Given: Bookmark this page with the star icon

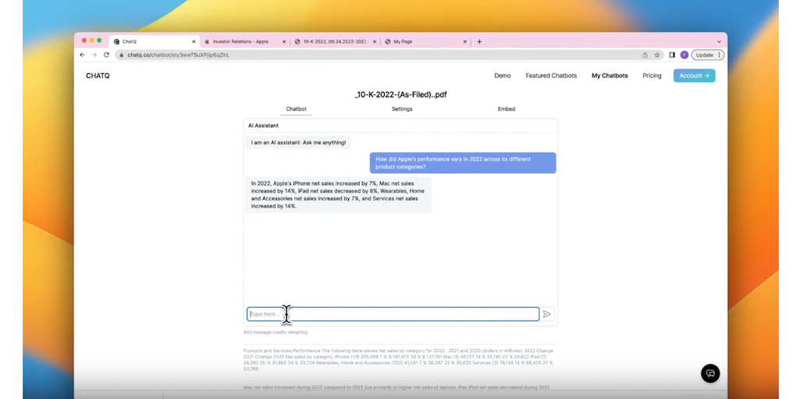Looking at the screenshot, I should 658,55.
